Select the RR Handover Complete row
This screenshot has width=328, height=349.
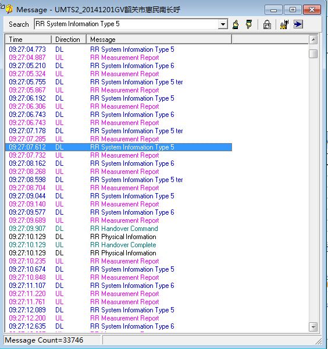coord(119,245)
